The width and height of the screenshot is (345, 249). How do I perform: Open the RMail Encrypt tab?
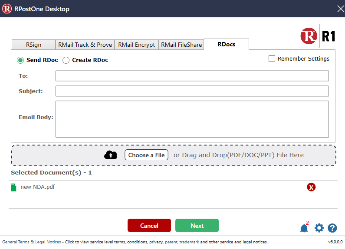[136, 45]
